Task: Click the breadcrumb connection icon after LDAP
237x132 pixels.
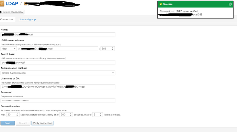Action: [x=26, y=4]
